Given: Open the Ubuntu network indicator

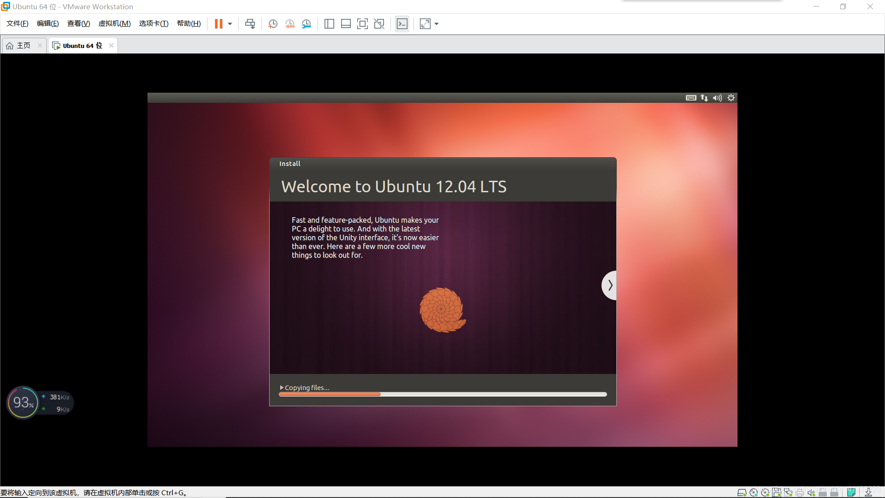Looking at the screenshot, I should (x=704, y=98).
